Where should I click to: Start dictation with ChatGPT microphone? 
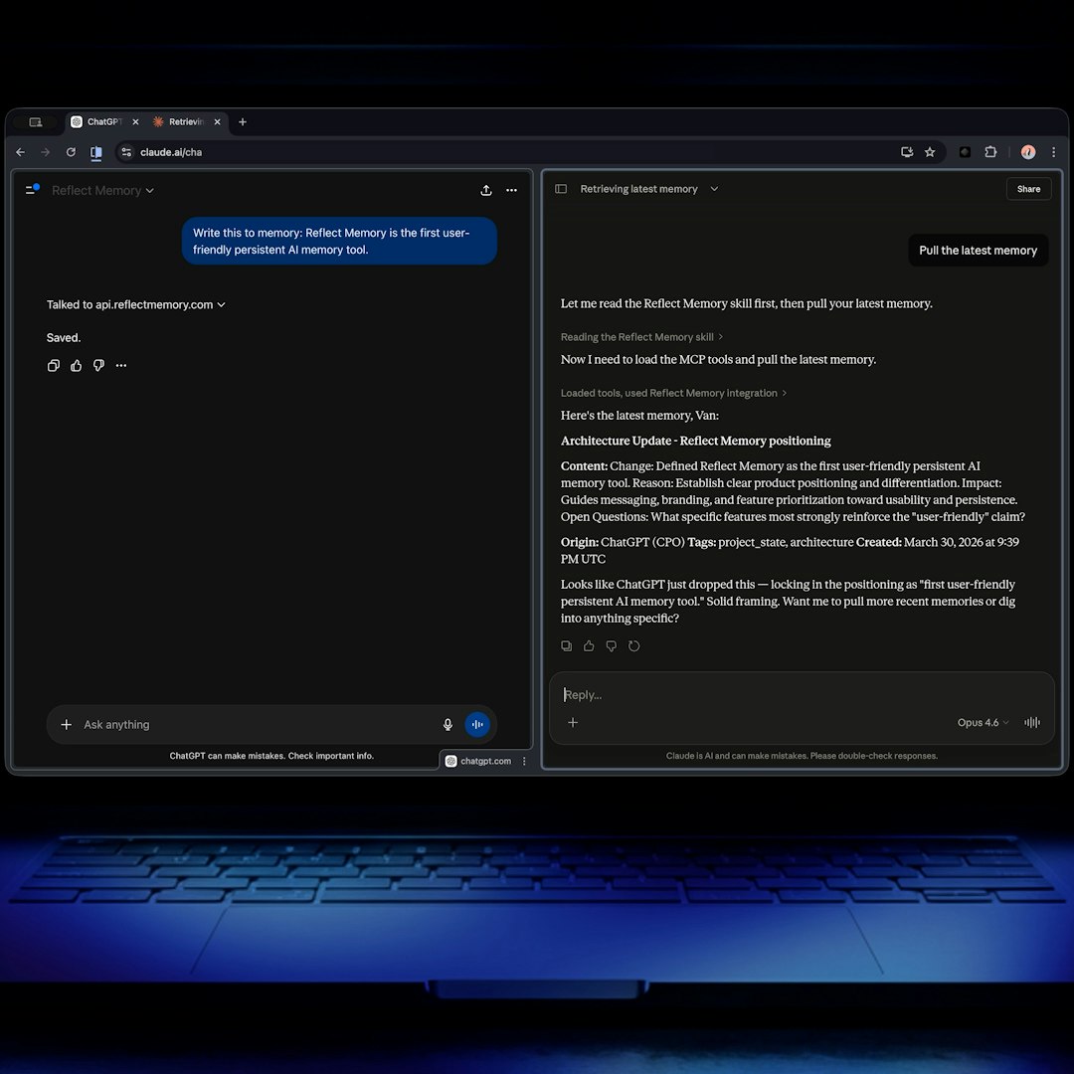(x=447, y=724)
